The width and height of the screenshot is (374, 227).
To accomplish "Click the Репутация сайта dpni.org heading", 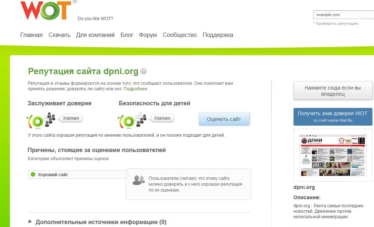I will pos(83,71).
